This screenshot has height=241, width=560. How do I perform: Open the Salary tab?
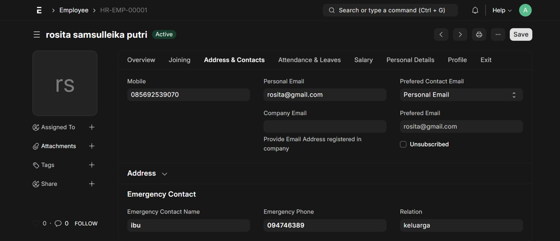click(x=364, y=60)
